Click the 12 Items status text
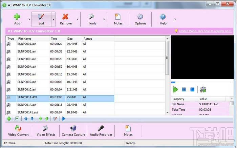 tap(10, 143)
